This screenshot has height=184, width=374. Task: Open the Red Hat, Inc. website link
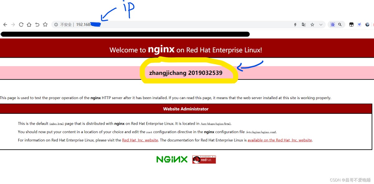[140, 140]
